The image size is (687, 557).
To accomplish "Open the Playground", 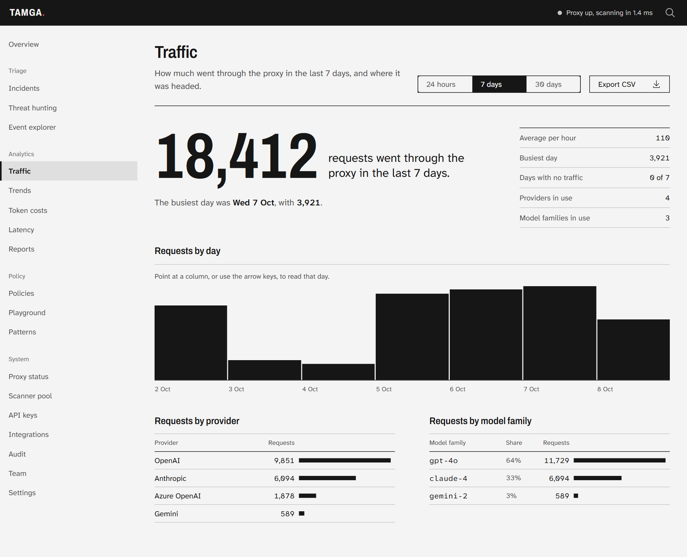I will (69, 313).
